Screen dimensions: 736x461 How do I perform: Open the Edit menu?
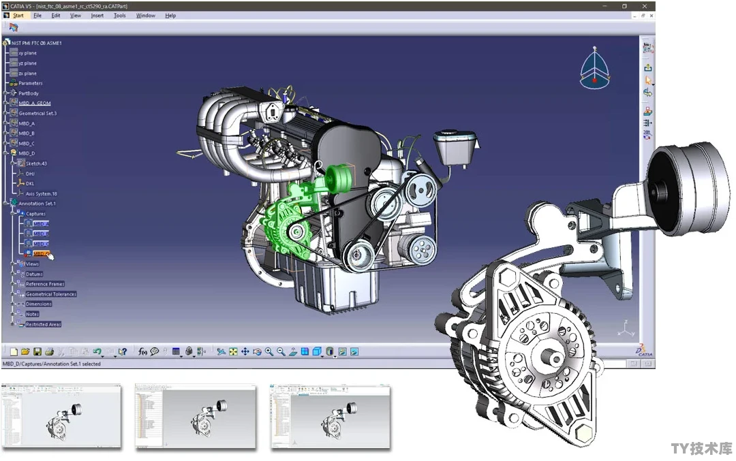[x=56, y=16]
